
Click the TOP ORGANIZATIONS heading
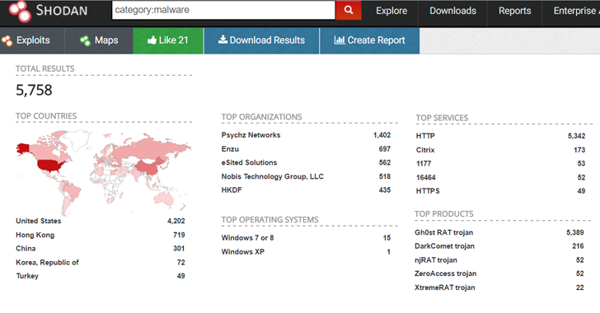pyautogui.click(x=261, y=117)
